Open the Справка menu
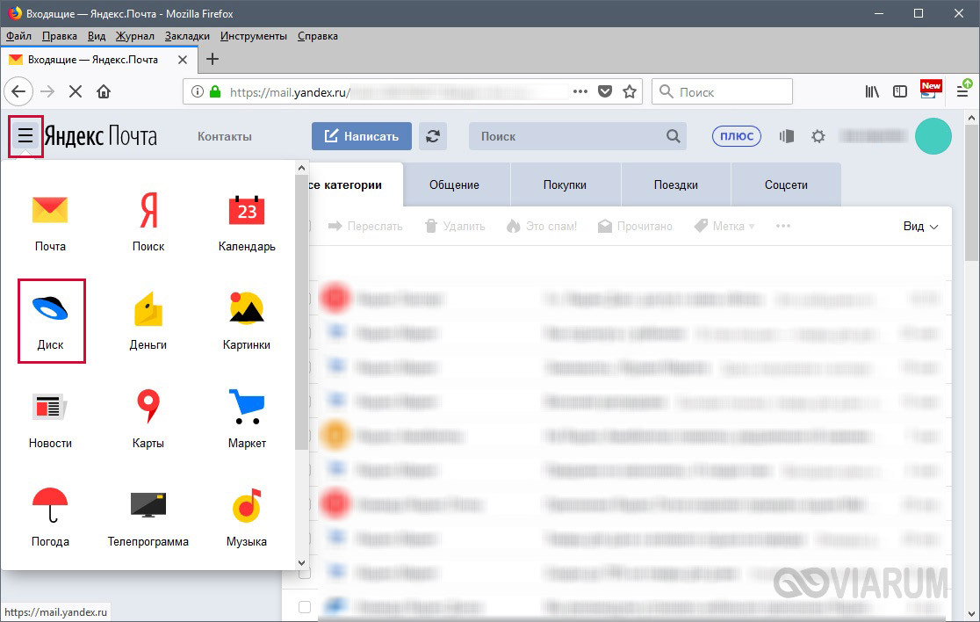 point(318,36)
